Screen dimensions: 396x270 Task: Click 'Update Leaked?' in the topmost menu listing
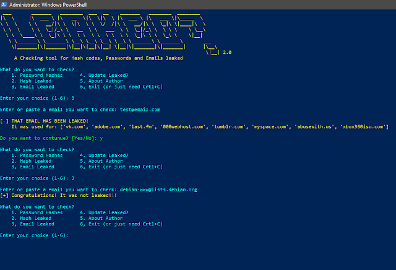pyautogui.click(x=108, y=76)
